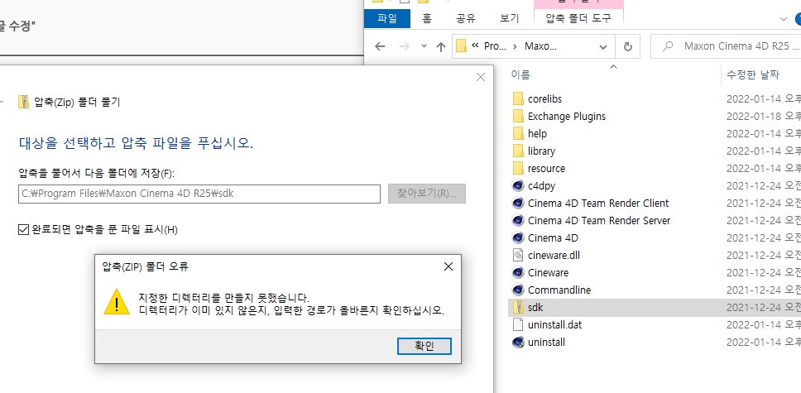This screenshot has height=393, width=801.
Task: Click the zip icon in extract wizard title
Action: [23, 102]
